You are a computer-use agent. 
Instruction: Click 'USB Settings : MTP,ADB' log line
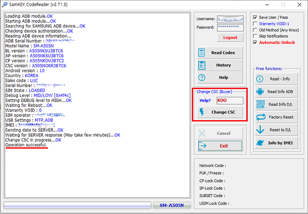[x=29, y=120]
